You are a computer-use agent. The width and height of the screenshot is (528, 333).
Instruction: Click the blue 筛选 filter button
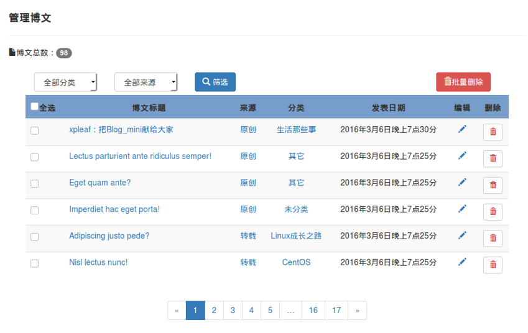[215, 82]
